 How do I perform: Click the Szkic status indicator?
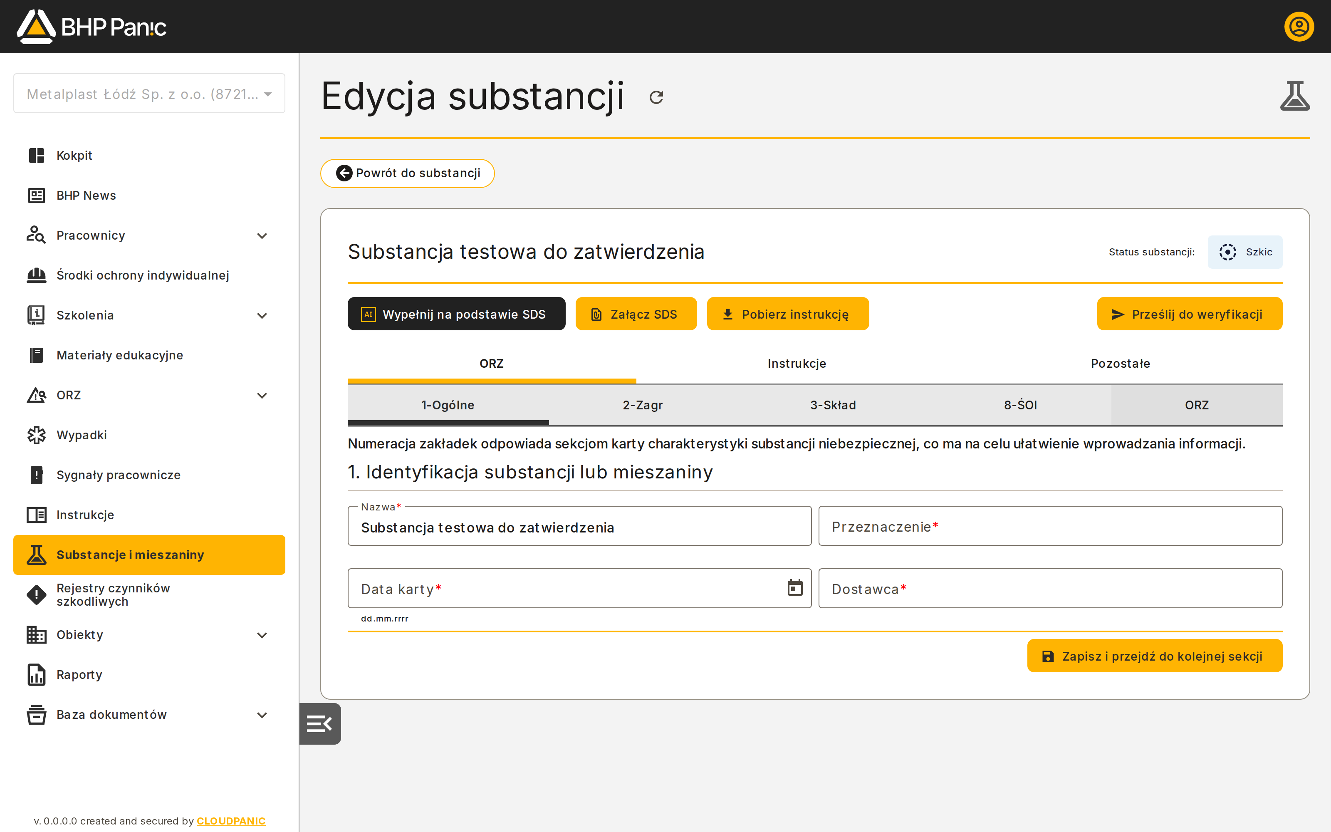click(x=1245, y=252)
